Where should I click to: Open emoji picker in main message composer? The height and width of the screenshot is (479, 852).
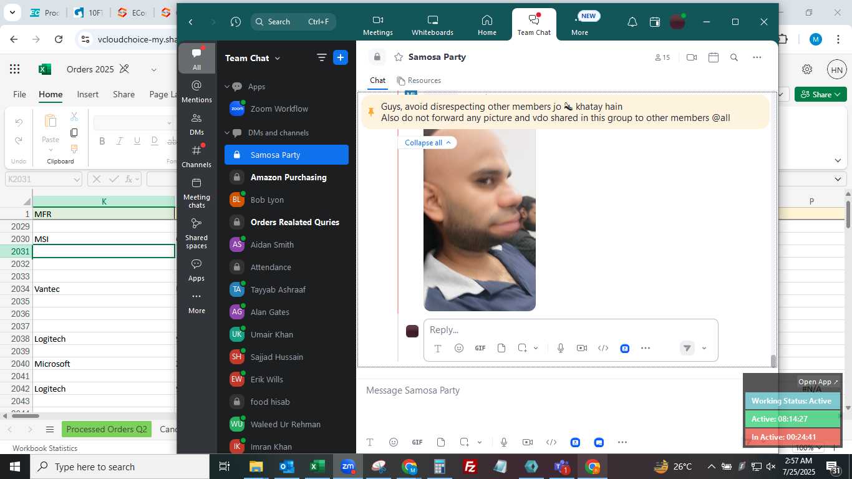coord(394,442)
